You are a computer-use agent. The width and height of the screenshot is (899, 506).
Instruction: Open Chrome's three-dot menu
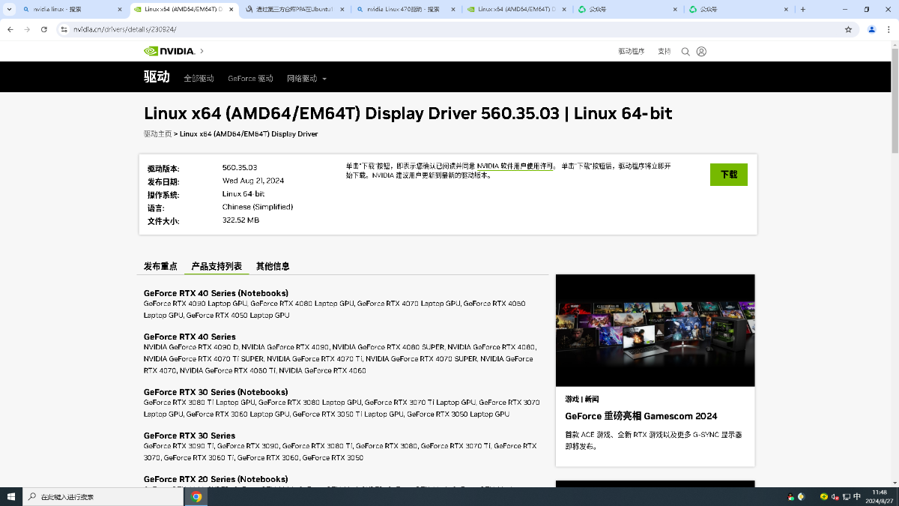tap(889, 29)
